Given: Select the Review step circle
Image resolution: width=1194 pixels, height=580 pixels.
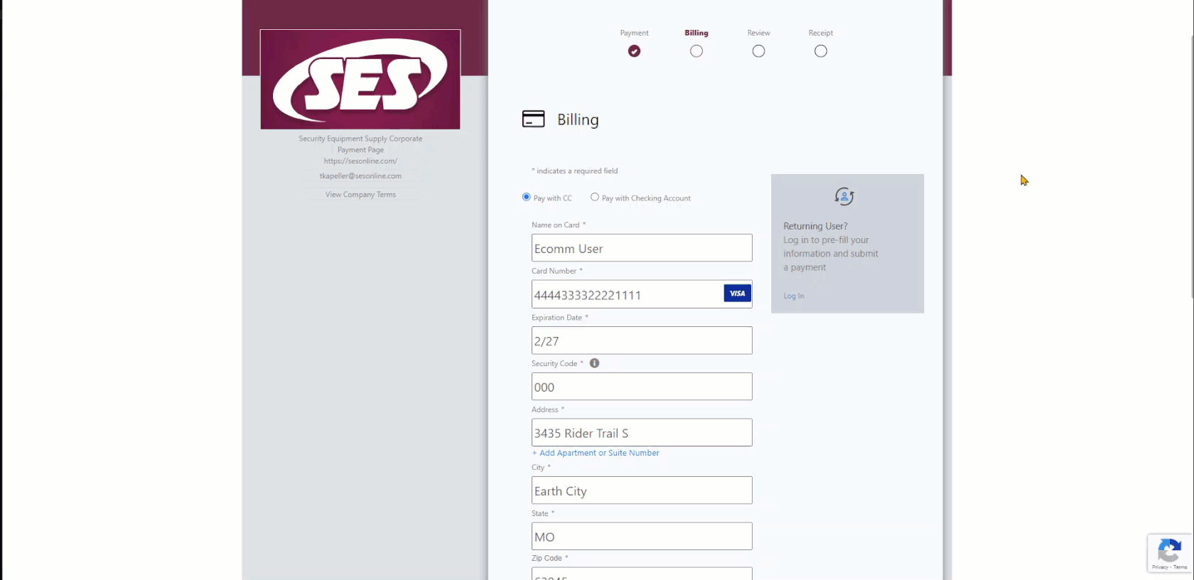Looking at the screenshot, I should [x=758, y=51].
